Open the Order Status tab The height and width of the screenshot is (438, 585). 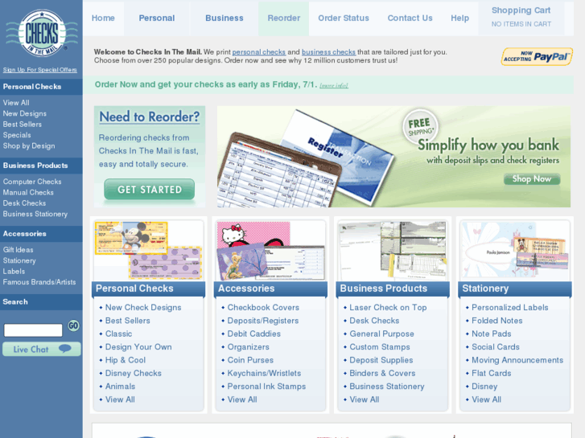tap(344, 18)
